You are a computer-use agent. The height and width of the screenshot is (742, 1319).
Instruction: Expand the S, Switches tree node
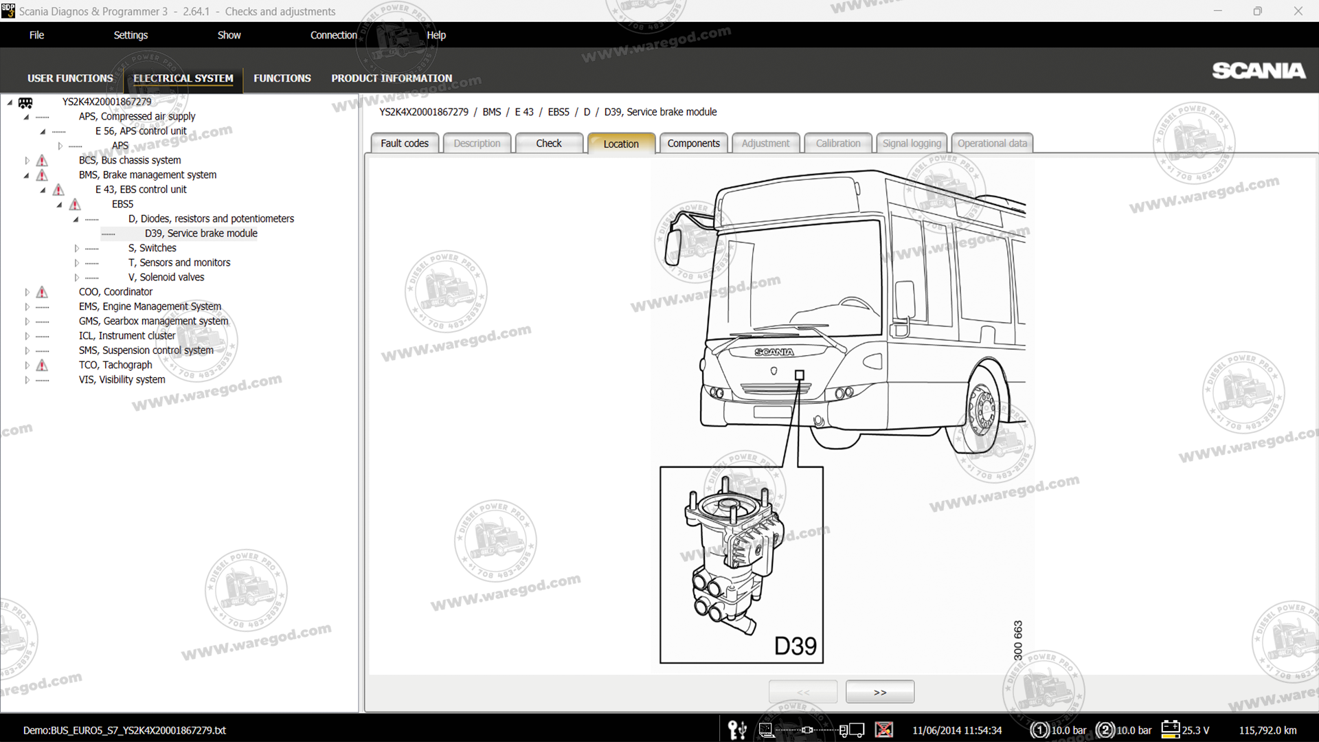click(x=76, y=248)
